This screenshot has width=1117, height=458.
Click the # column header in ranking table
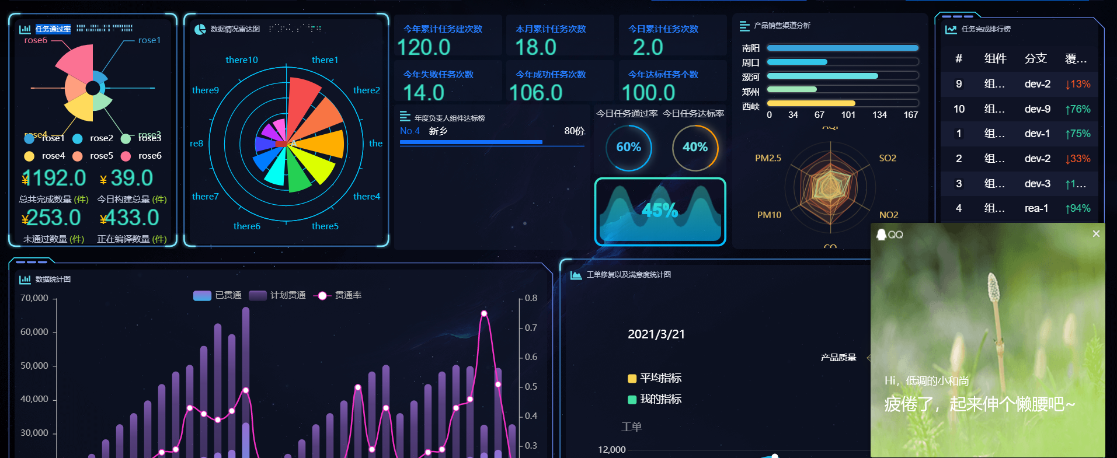pos(958,58)
